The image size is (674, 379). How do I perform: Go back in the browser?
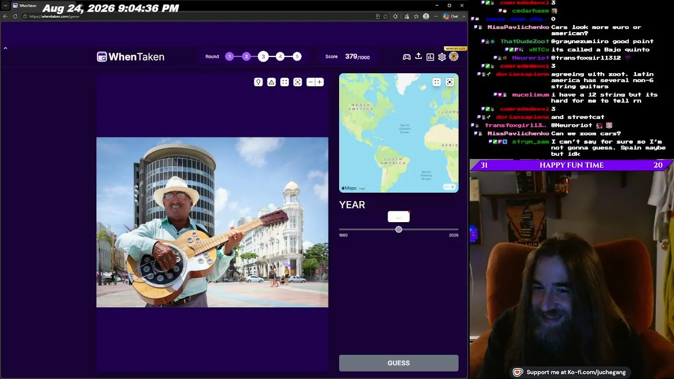coord(6,16)
